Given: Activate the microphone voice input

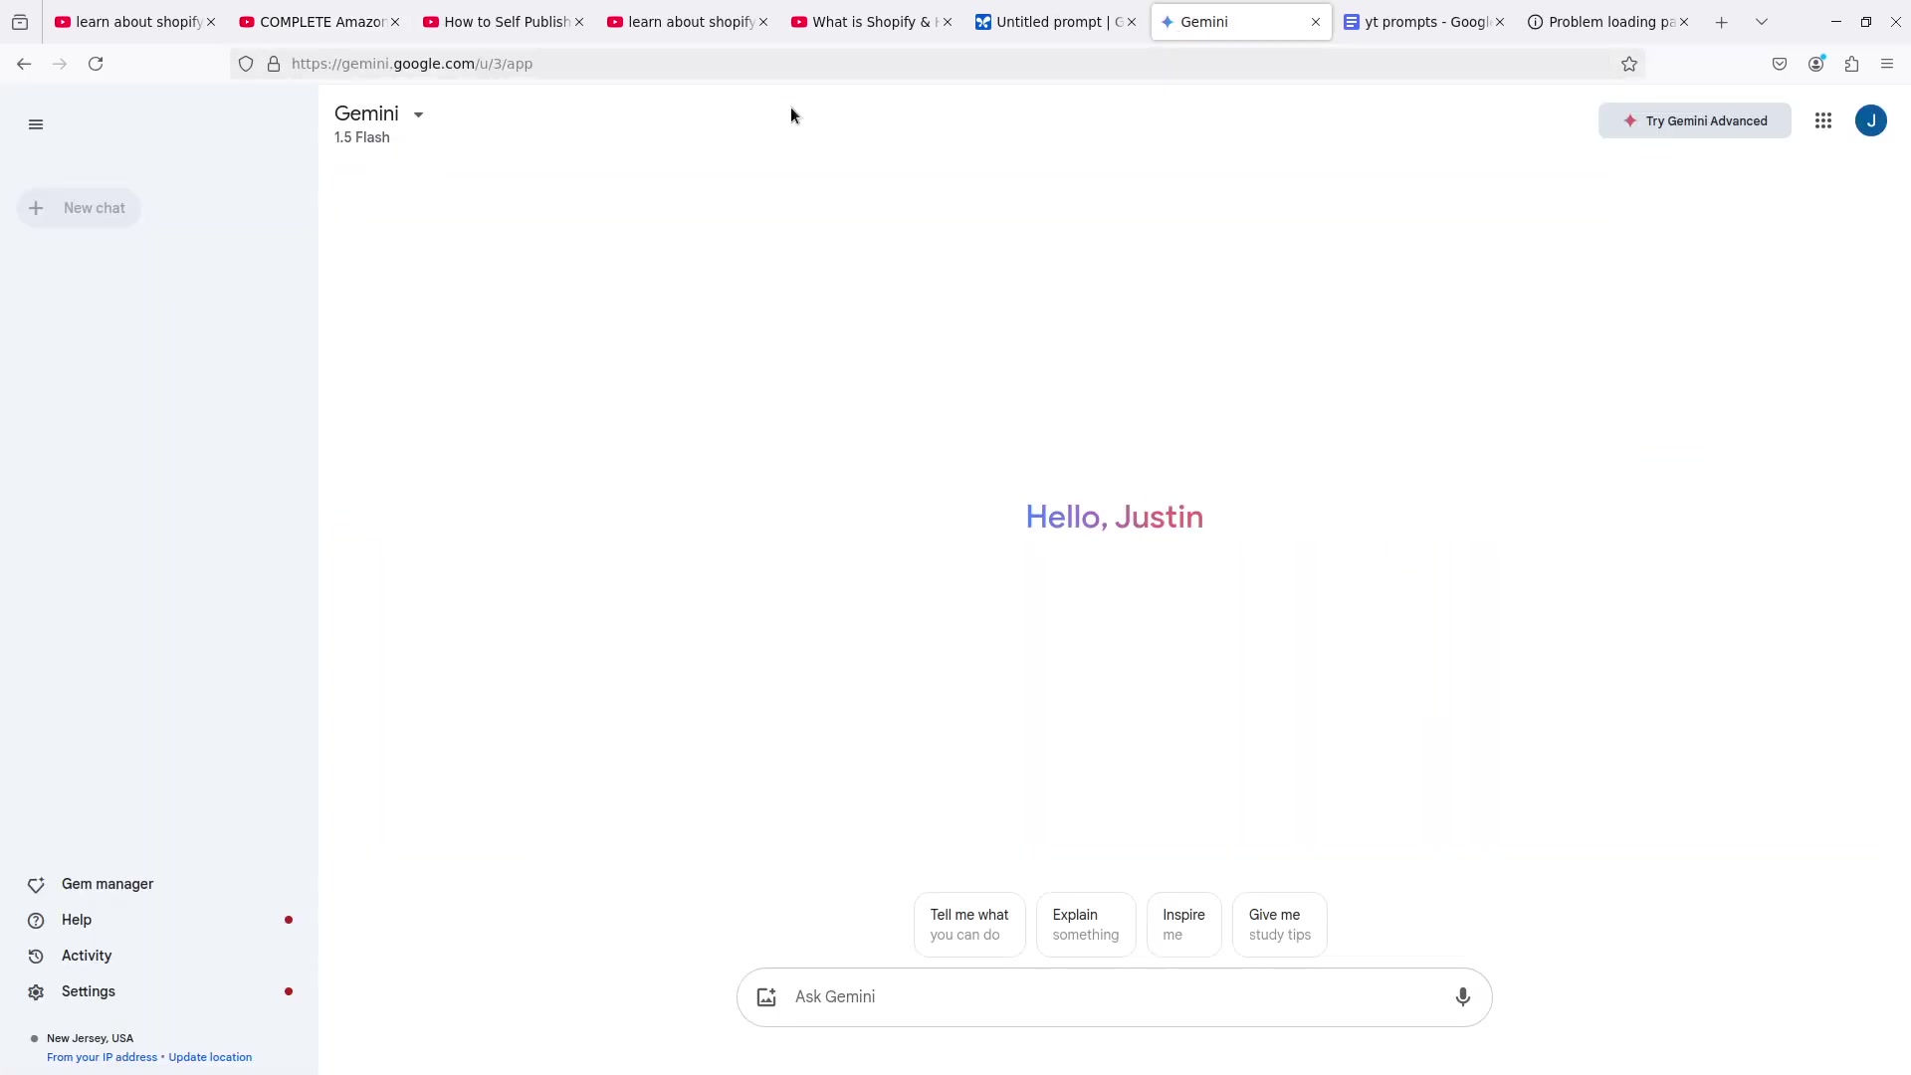Looking at the screenshot, I should pyautogui.click(x=1462, y=997).
